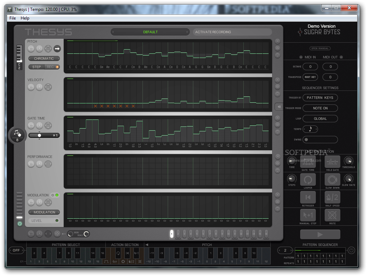Adjust the Threshold knob
This screenshot has width=367, height=276.
click(348, 161)
